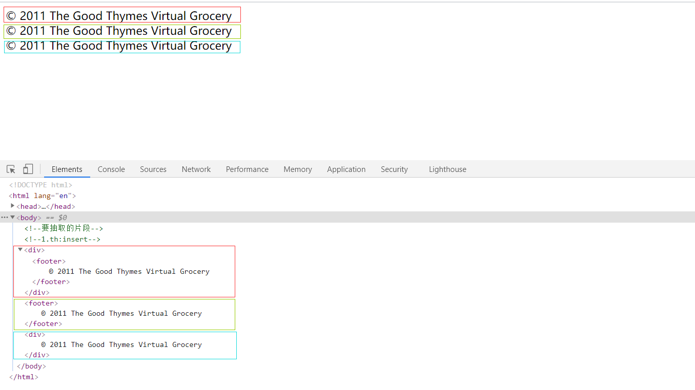This screenshot has width=695, height=390.
Task: Click the second rendered copyright line on page
Action: click(x=119, y=31)
